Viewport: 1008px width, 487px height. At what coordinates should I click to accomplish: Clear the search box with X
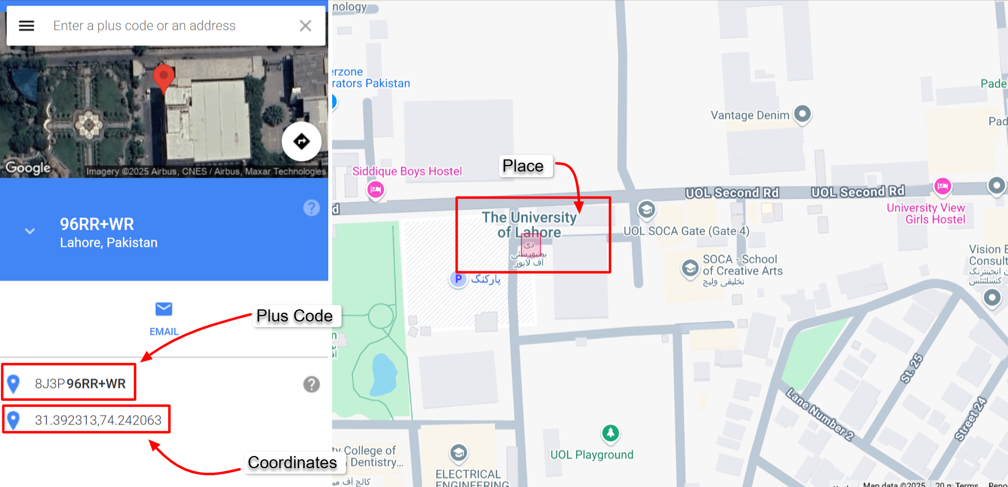pyautogui.click(x=306, y=26)
